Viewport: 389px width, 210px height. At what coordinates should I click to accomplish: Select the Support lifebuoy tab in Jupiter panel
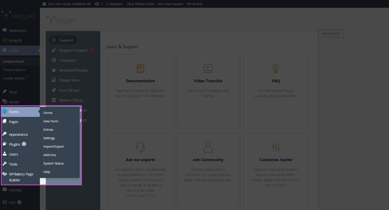[x=63, y=40]
